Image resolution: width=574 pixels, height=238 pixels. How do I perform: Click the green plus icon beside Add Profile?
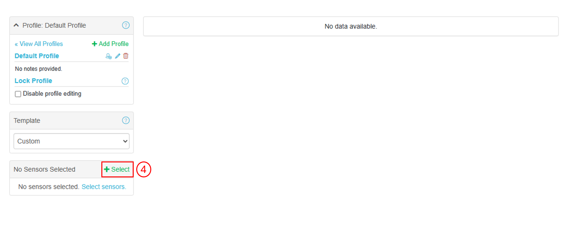(x=94, y=44)
